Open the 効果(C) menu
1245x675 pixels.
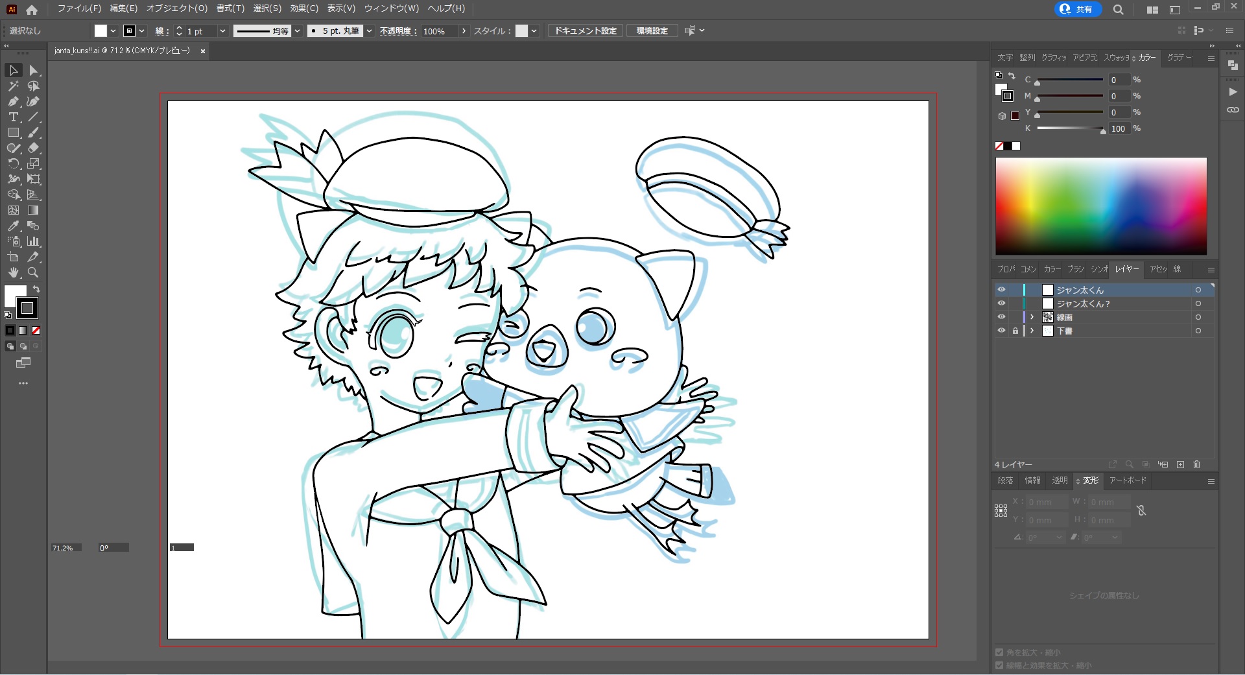coord(304,8)
